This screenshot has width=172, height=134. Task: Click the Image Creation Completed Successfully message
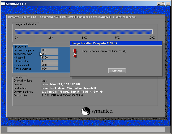(104, 51)
